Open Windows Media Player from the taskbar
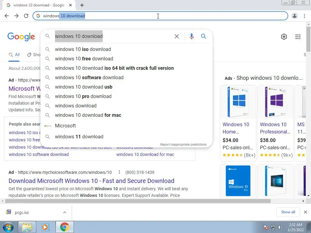 tap(45, 227)
